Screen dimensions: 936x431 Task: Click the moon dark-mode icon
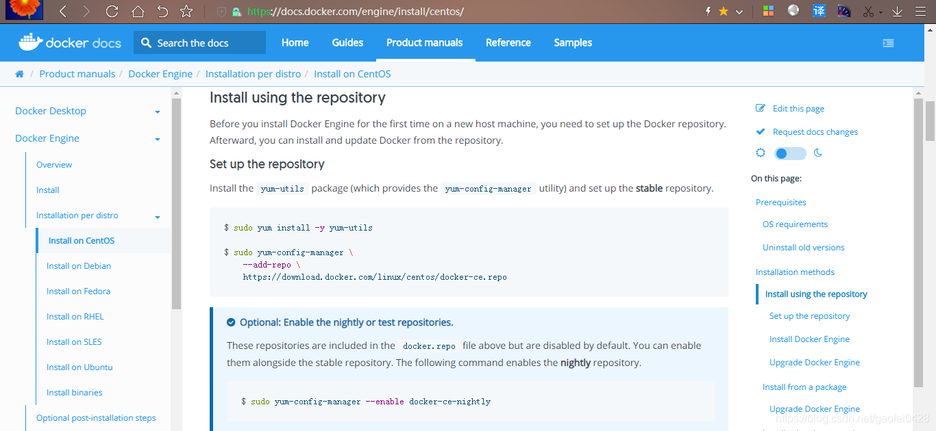[x=817, y=153]
